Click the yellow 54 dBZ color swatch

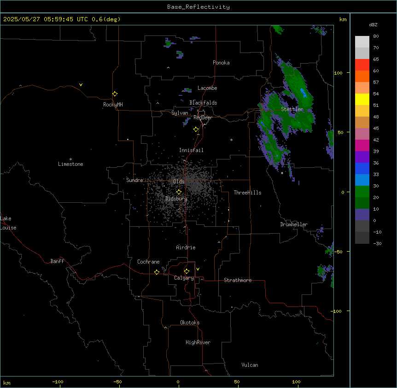point(362,99)
